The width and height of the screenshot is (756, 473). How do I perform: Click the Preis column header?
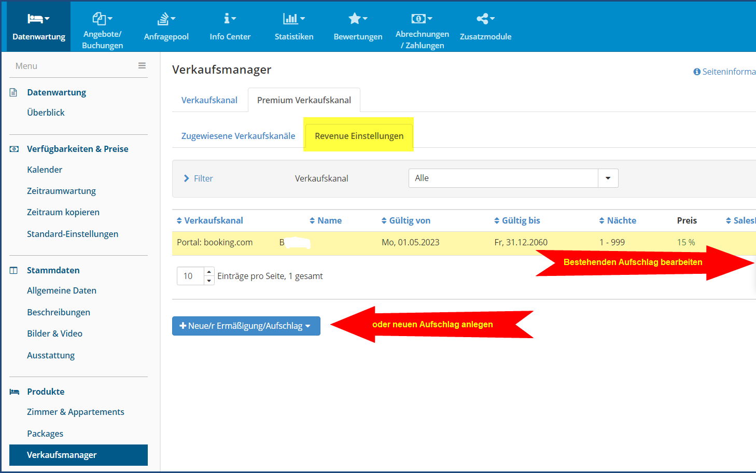(x=687, y=220)
